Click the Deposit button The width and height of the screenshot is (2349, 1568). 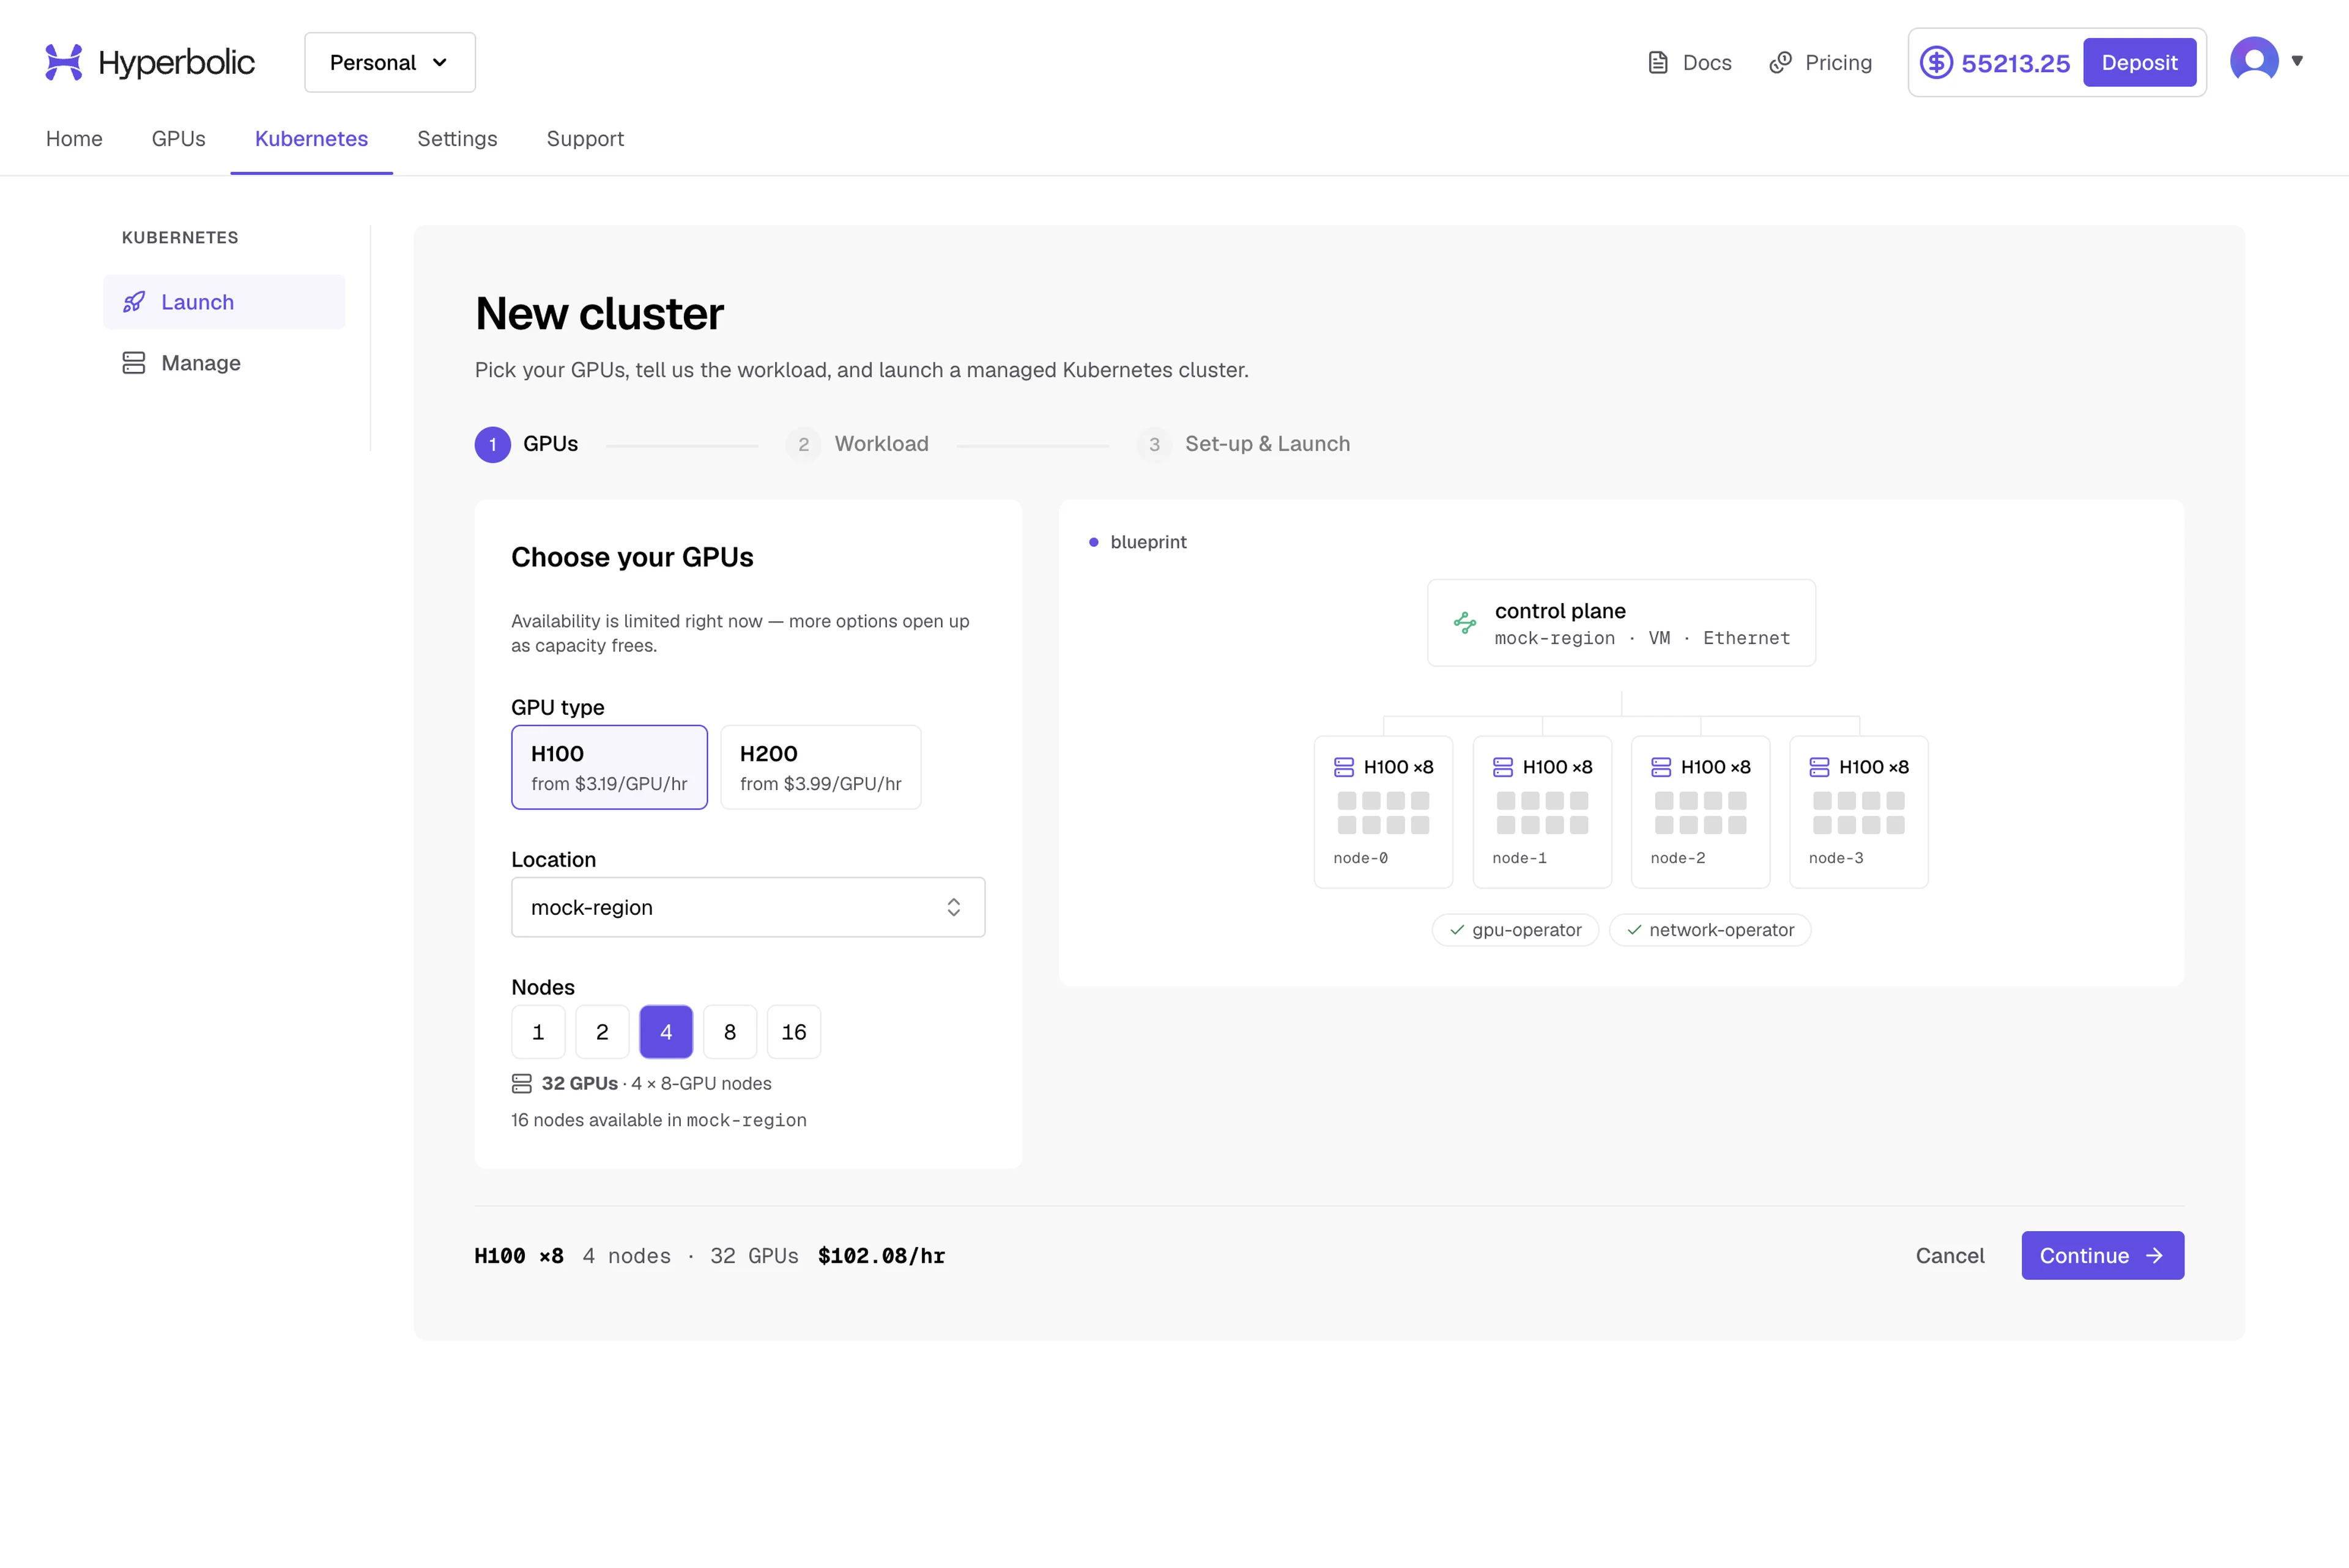pos(2139,62)
